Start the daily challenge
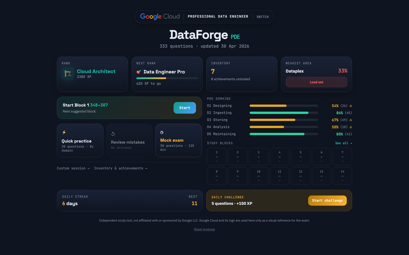409x255 pixels. pos(327,200)
